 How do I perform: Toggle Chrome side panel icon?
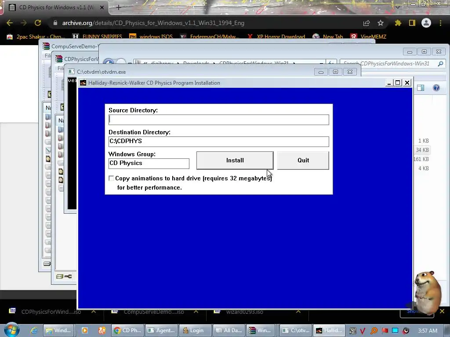tap(412, 23)
